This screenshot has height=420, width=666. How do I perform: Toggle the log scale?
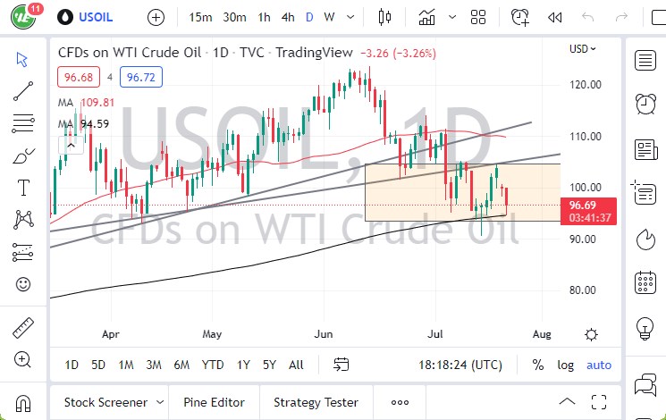[x=566, y=365]
